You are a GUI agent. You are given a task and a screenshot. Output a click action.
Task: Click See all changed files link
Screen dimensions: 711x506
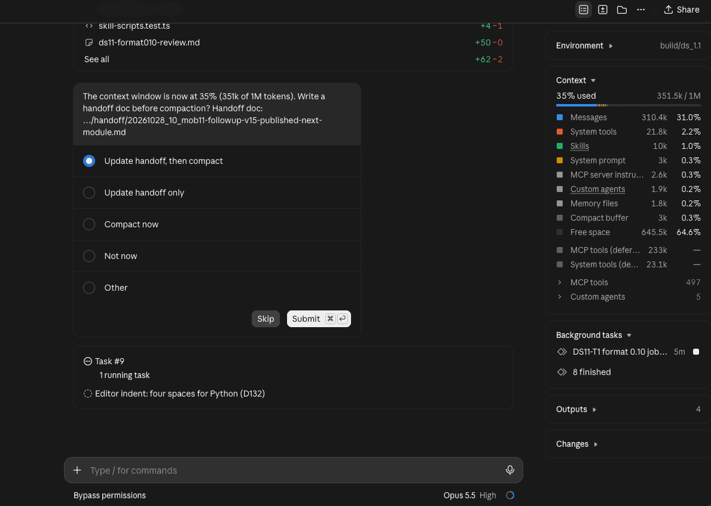[97, 59]
